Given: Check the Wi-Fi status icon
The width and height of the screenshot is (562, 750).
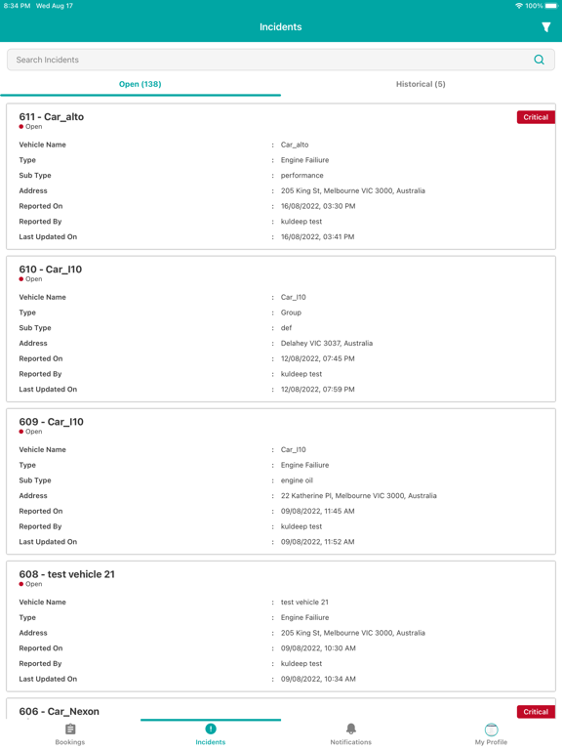Looking at the screenshot, I should tap(519, 6).
